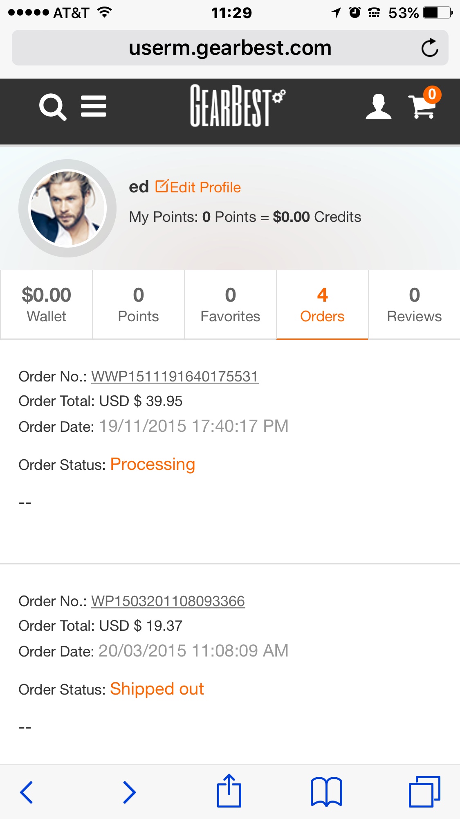Open Safari bookmarks
460x819 pixels.
326,792
